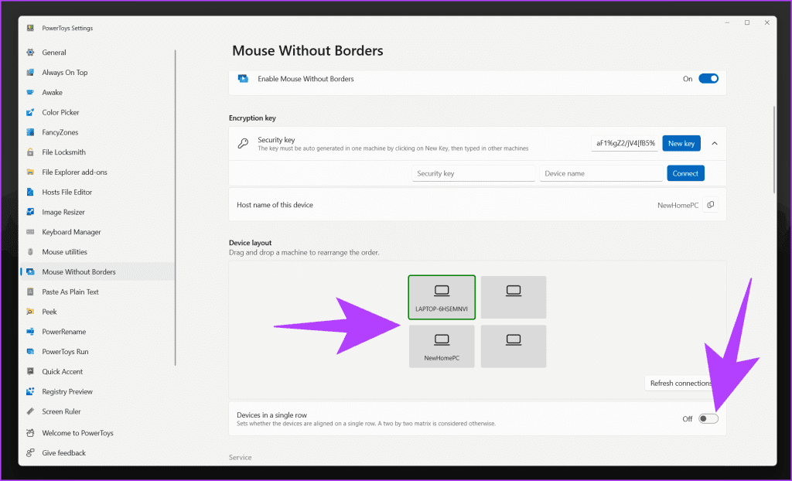Select the NewHomePC device tile
The width and height of the screenshot is (792, 481).
(442, 346)
